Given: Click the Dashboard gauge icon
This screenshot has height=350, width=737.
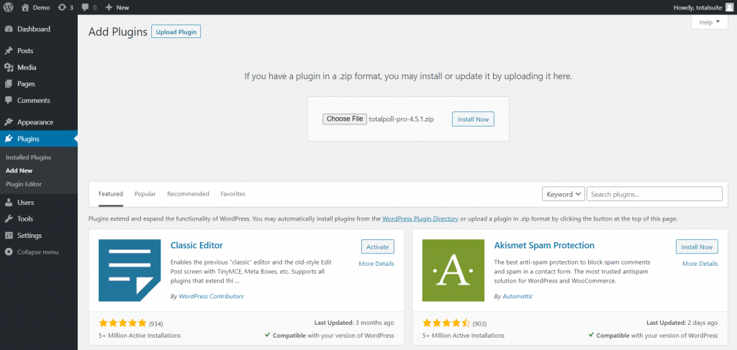Looking at the screenshot, I should point(9,29).
